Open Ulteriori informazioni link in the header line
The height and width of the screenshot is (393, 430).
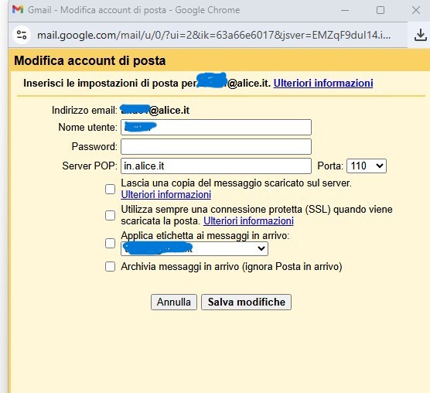tap(323, 83)
